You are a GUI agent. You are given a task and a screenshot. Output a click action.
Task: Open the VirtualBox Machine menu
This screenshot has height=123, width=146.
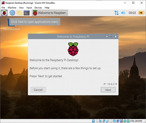coord(12,8)
